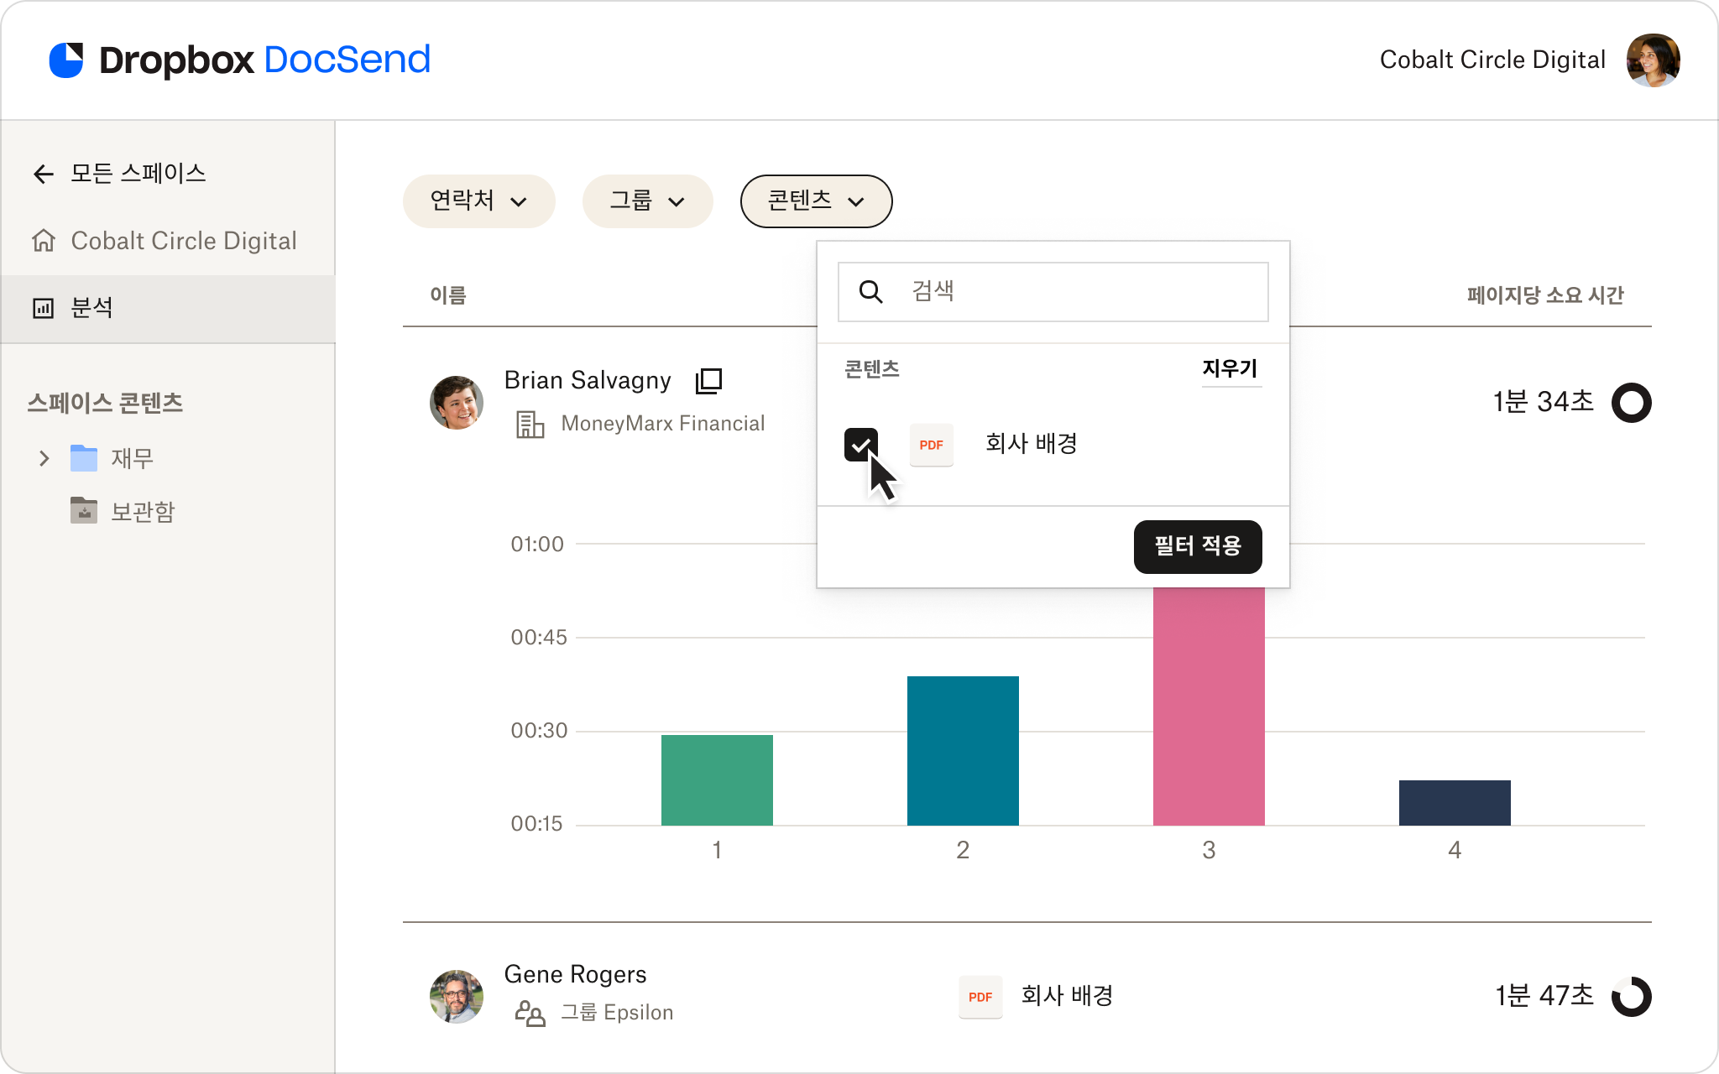Click the 1분 34초 time value

coord(1543,402)
